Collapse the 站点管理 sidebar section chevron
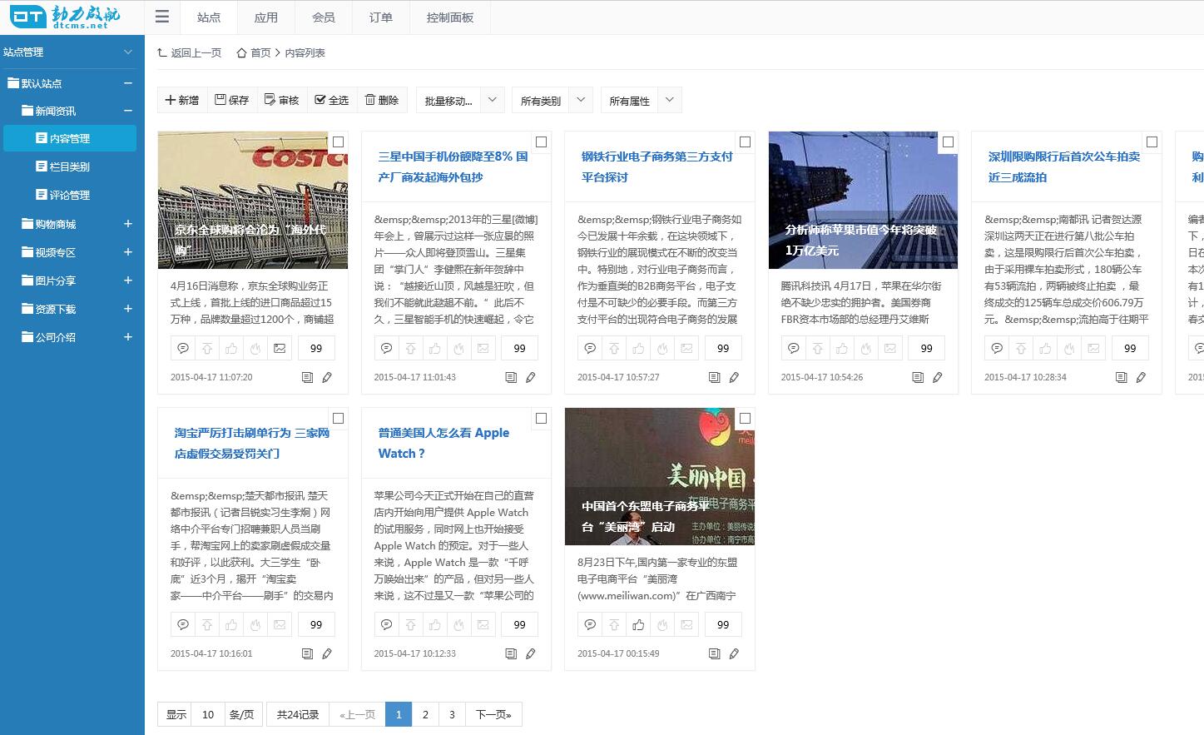The width and height of the screenshot is (1204, 735). (x=128, y=52)
